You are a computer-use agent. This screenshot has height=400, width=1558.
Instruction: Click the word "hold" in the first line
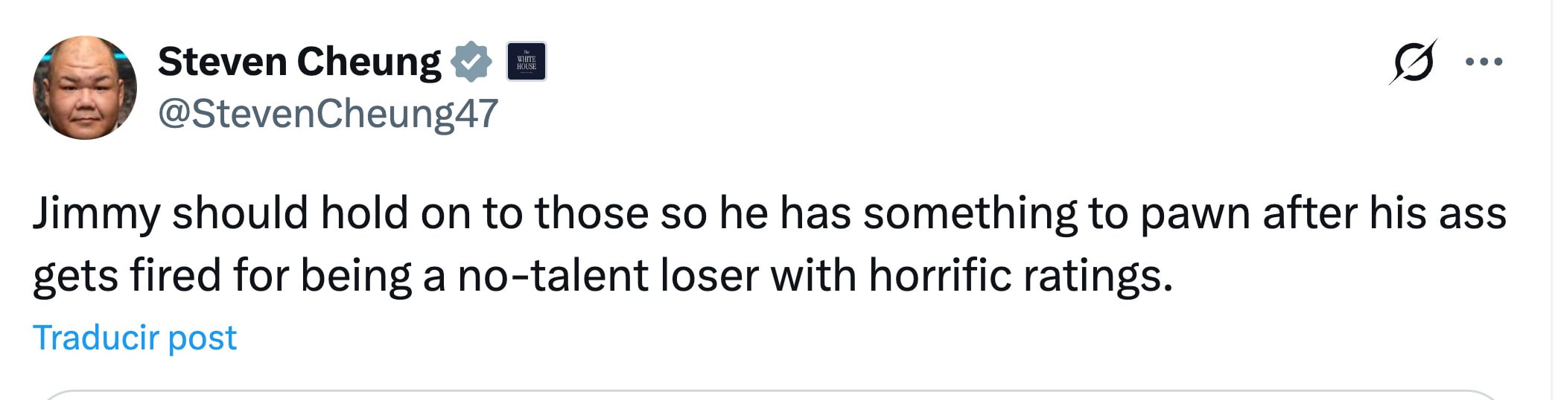pos(364,213)
